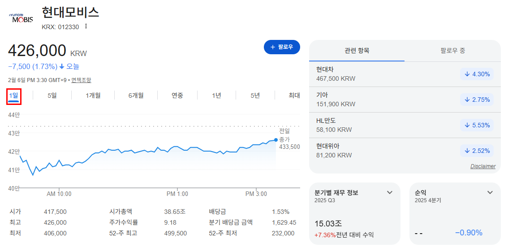Click the PM 1:00 axis label
Screen dimensions: 508x252
pyautogui.click(x=177, y=194)
